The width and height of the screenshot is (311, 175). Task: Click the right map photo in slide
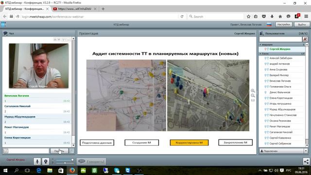(x=208, y=95)
